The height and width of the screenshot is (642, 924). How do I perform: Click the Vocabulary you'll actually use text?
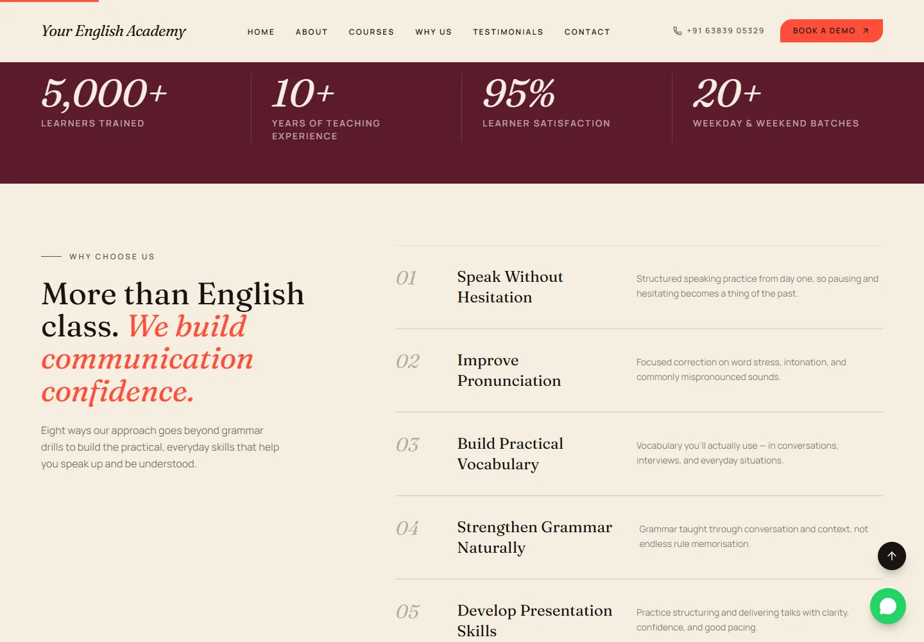pos(737,453)
